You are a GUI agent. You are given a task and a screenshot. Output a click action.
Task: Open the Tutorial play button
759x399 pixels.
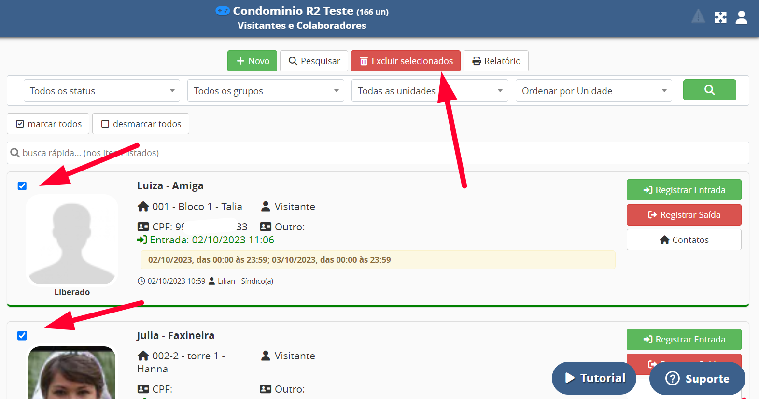point(595,378)
